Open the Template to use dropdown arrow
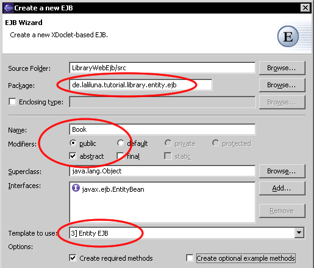 299,233
